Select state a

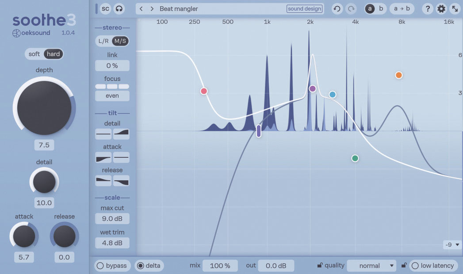click(x=370, y=9)
